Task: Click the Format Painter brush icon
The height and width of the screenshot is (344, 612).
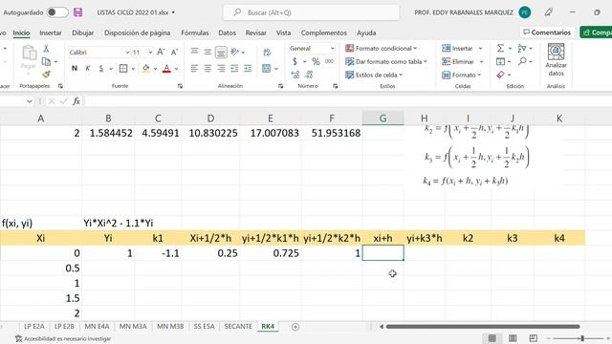Action: [46, 75]
